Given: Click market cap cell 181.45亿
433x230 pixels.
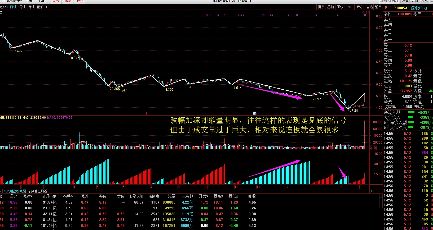Looking at the screenshot, I should [49, 226].
